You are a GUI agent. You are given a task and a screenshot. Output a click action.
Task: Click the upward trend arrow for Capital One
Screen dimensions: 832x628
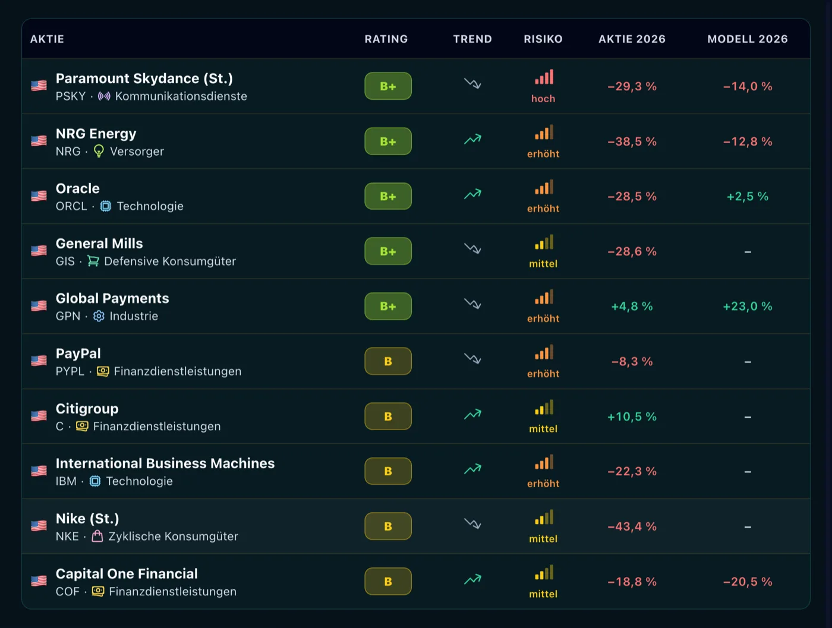point(472,579)
